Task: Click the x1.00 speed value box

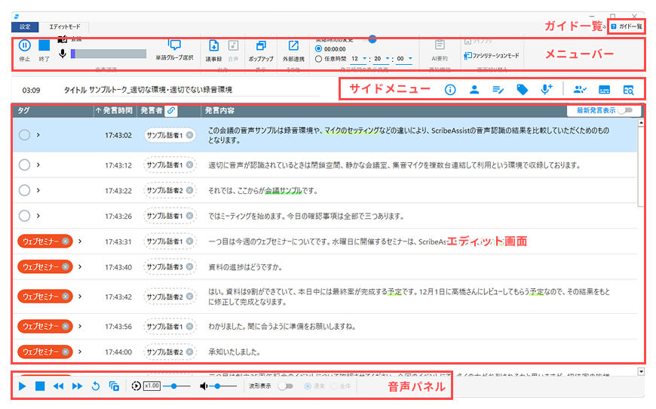Action: coord(152,386)
